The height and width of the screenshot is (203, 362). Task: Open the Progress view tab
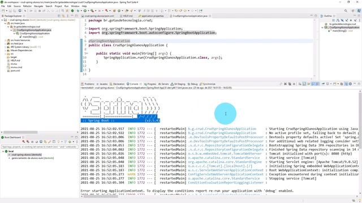click(150, 84)
